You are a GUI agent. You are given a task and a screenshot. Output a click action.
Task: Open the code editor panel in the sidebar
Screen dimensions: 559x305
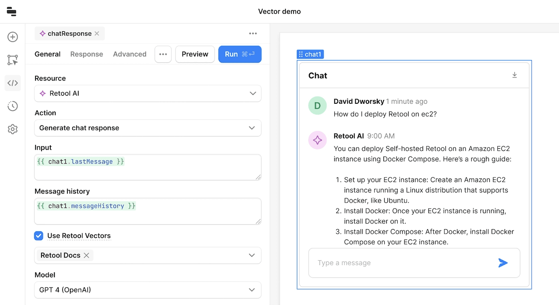click(12, 83)
